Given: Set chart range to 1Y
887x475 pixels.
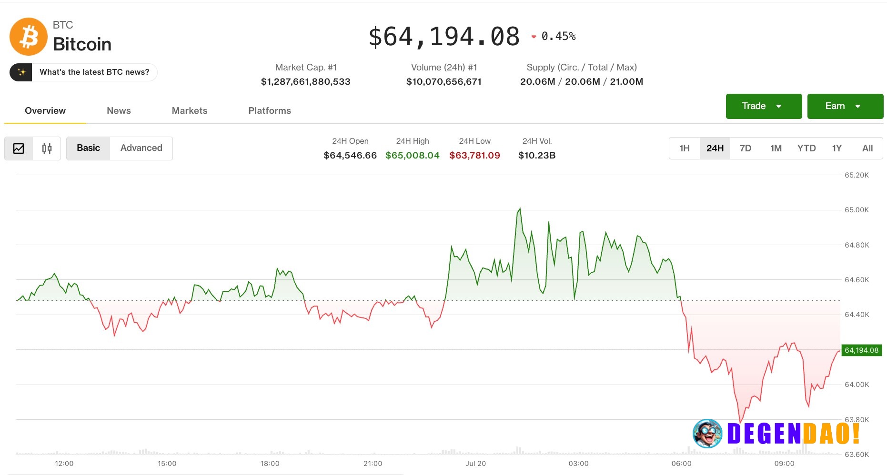Looking at the screenshot, I should pyautogui.click(x=837, y=148).
